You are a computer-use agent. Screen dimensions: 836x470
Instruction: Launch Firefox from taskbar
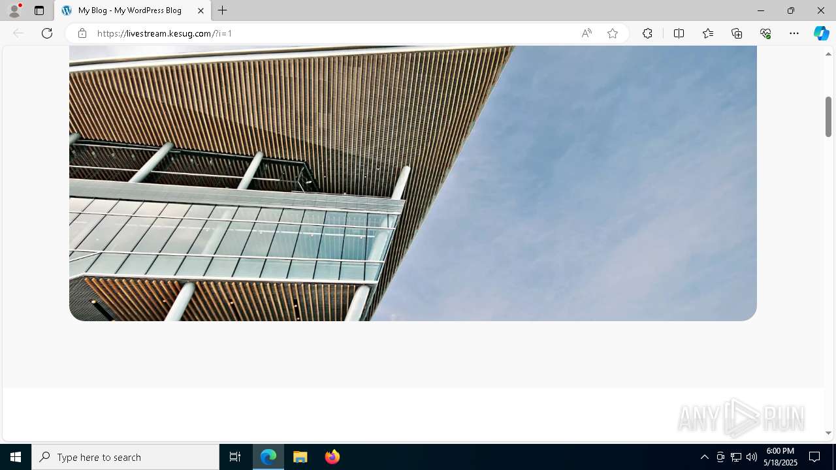pyautogui.click(x=332, y=457)
